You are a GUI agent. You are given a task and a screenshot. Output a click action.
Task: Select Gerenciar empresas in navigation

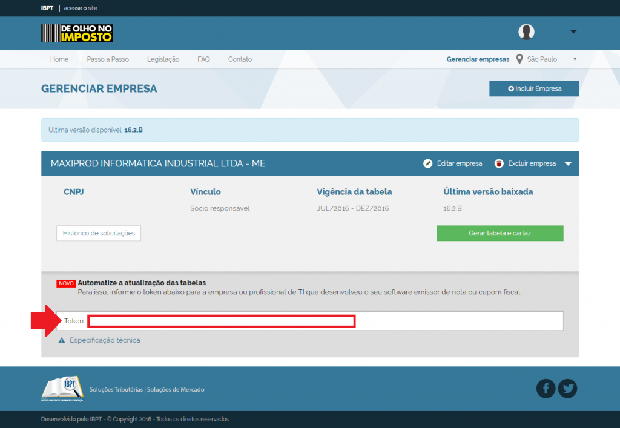(x=478, y=59)
